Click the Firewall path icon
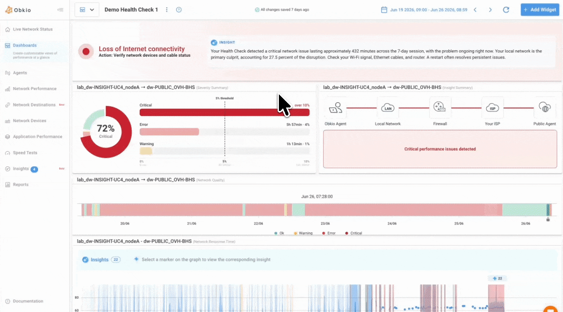Screen dimensions: 563x312 [440, 107]
